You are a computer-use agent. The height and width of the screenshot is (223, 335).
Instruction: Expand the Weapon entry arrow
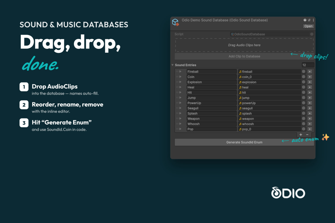180,119
